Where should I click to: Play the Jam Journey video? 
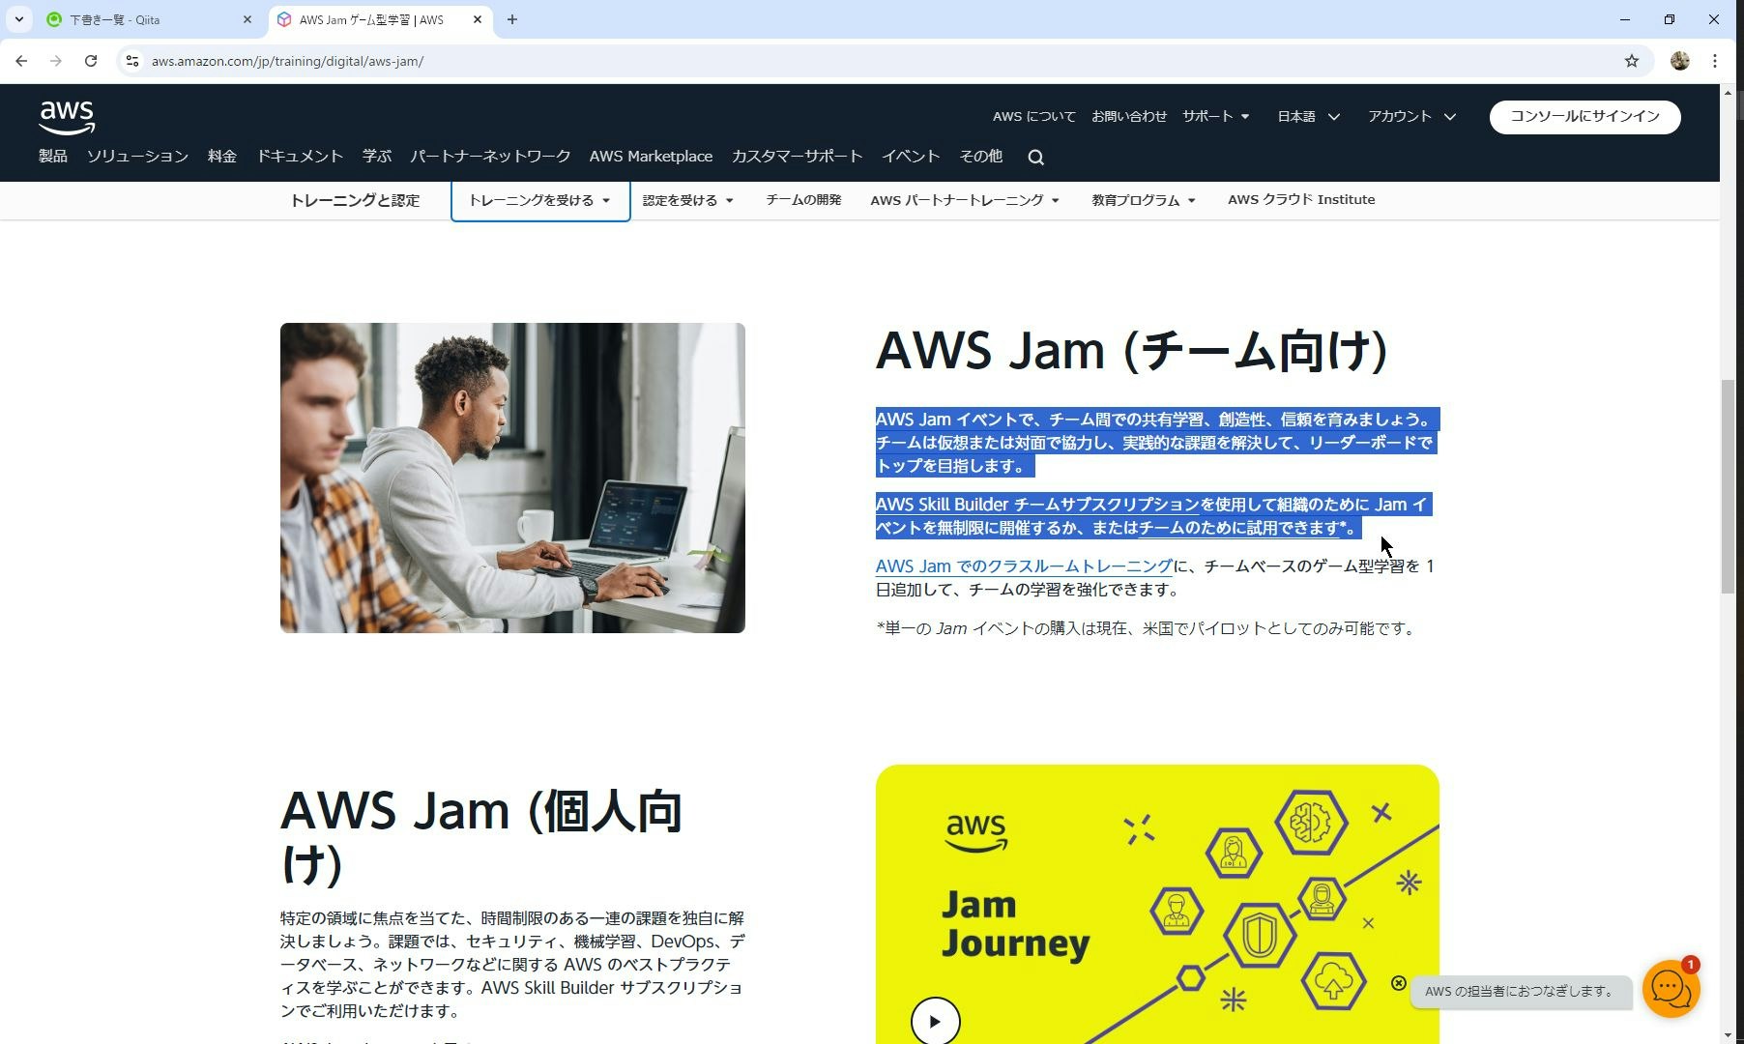point(935,1021)
